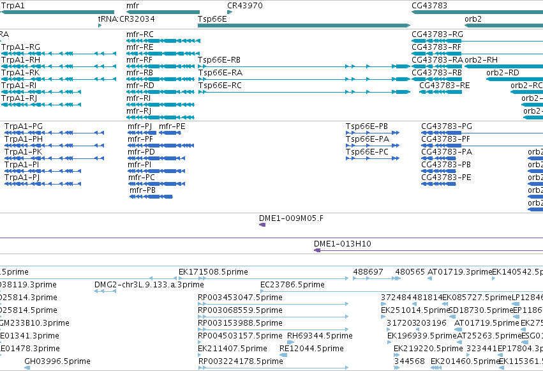The image size is (543, 371).
Task: Select the mfr-PF protein label
Action: [140, 139]
